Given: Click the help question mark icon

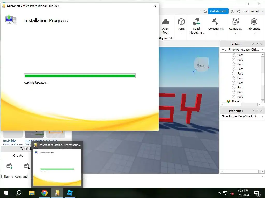Looking at the screenshot, I should pos(233,11).
